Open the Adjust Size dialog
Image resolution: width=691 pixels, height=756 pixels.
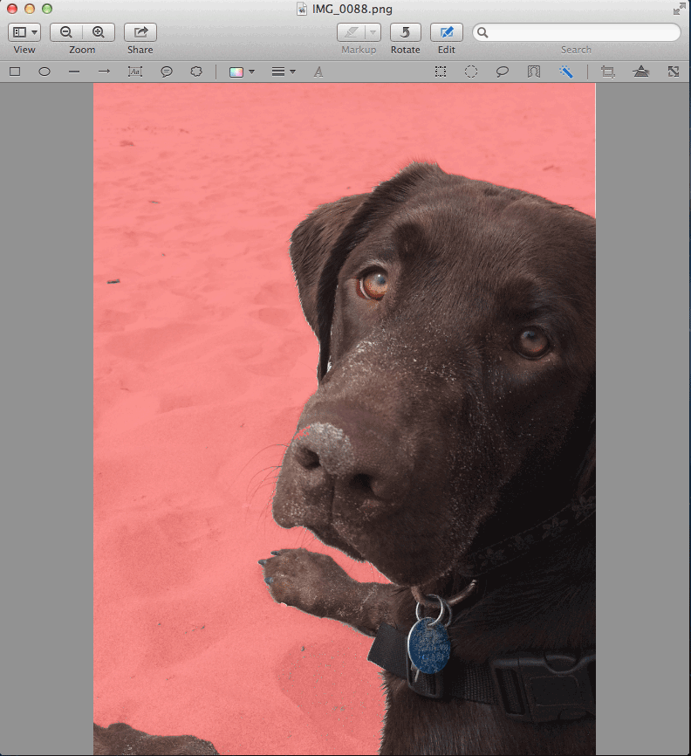point(674,72)
